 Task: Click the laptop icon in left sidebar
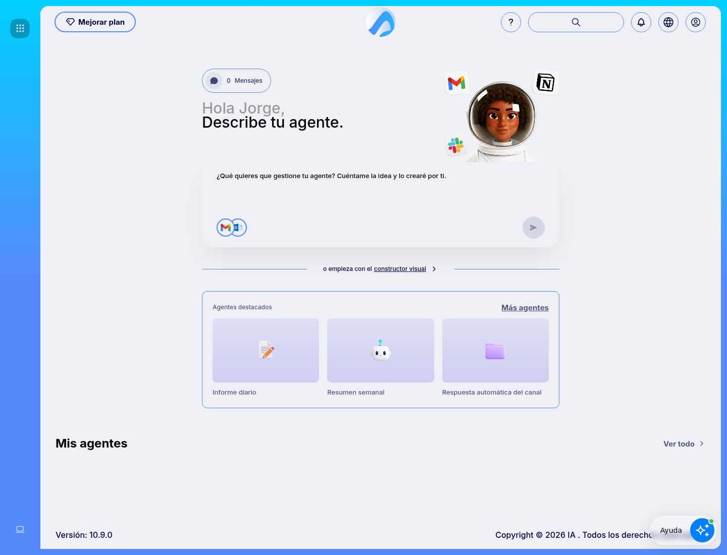tap(20, 529)
